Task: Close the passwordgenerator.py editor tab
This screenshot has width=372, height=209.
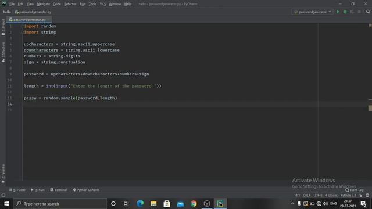Action: [49, 20]
